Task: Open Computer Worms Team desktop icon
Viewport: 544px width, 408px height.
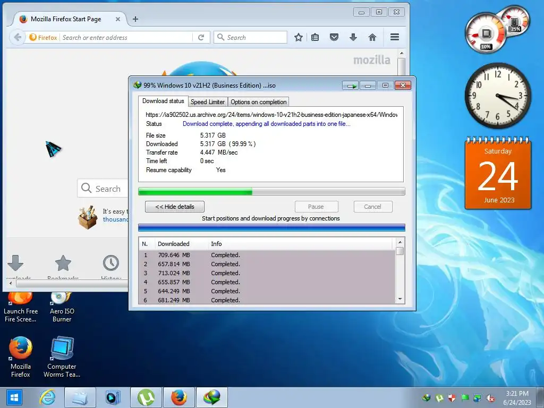Action: point(62,357)
